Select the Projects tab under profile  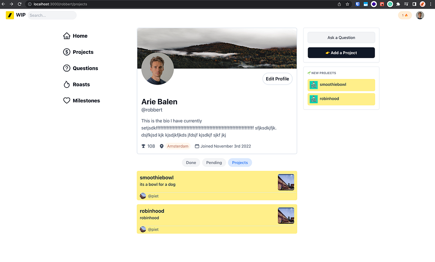(240, 163)
